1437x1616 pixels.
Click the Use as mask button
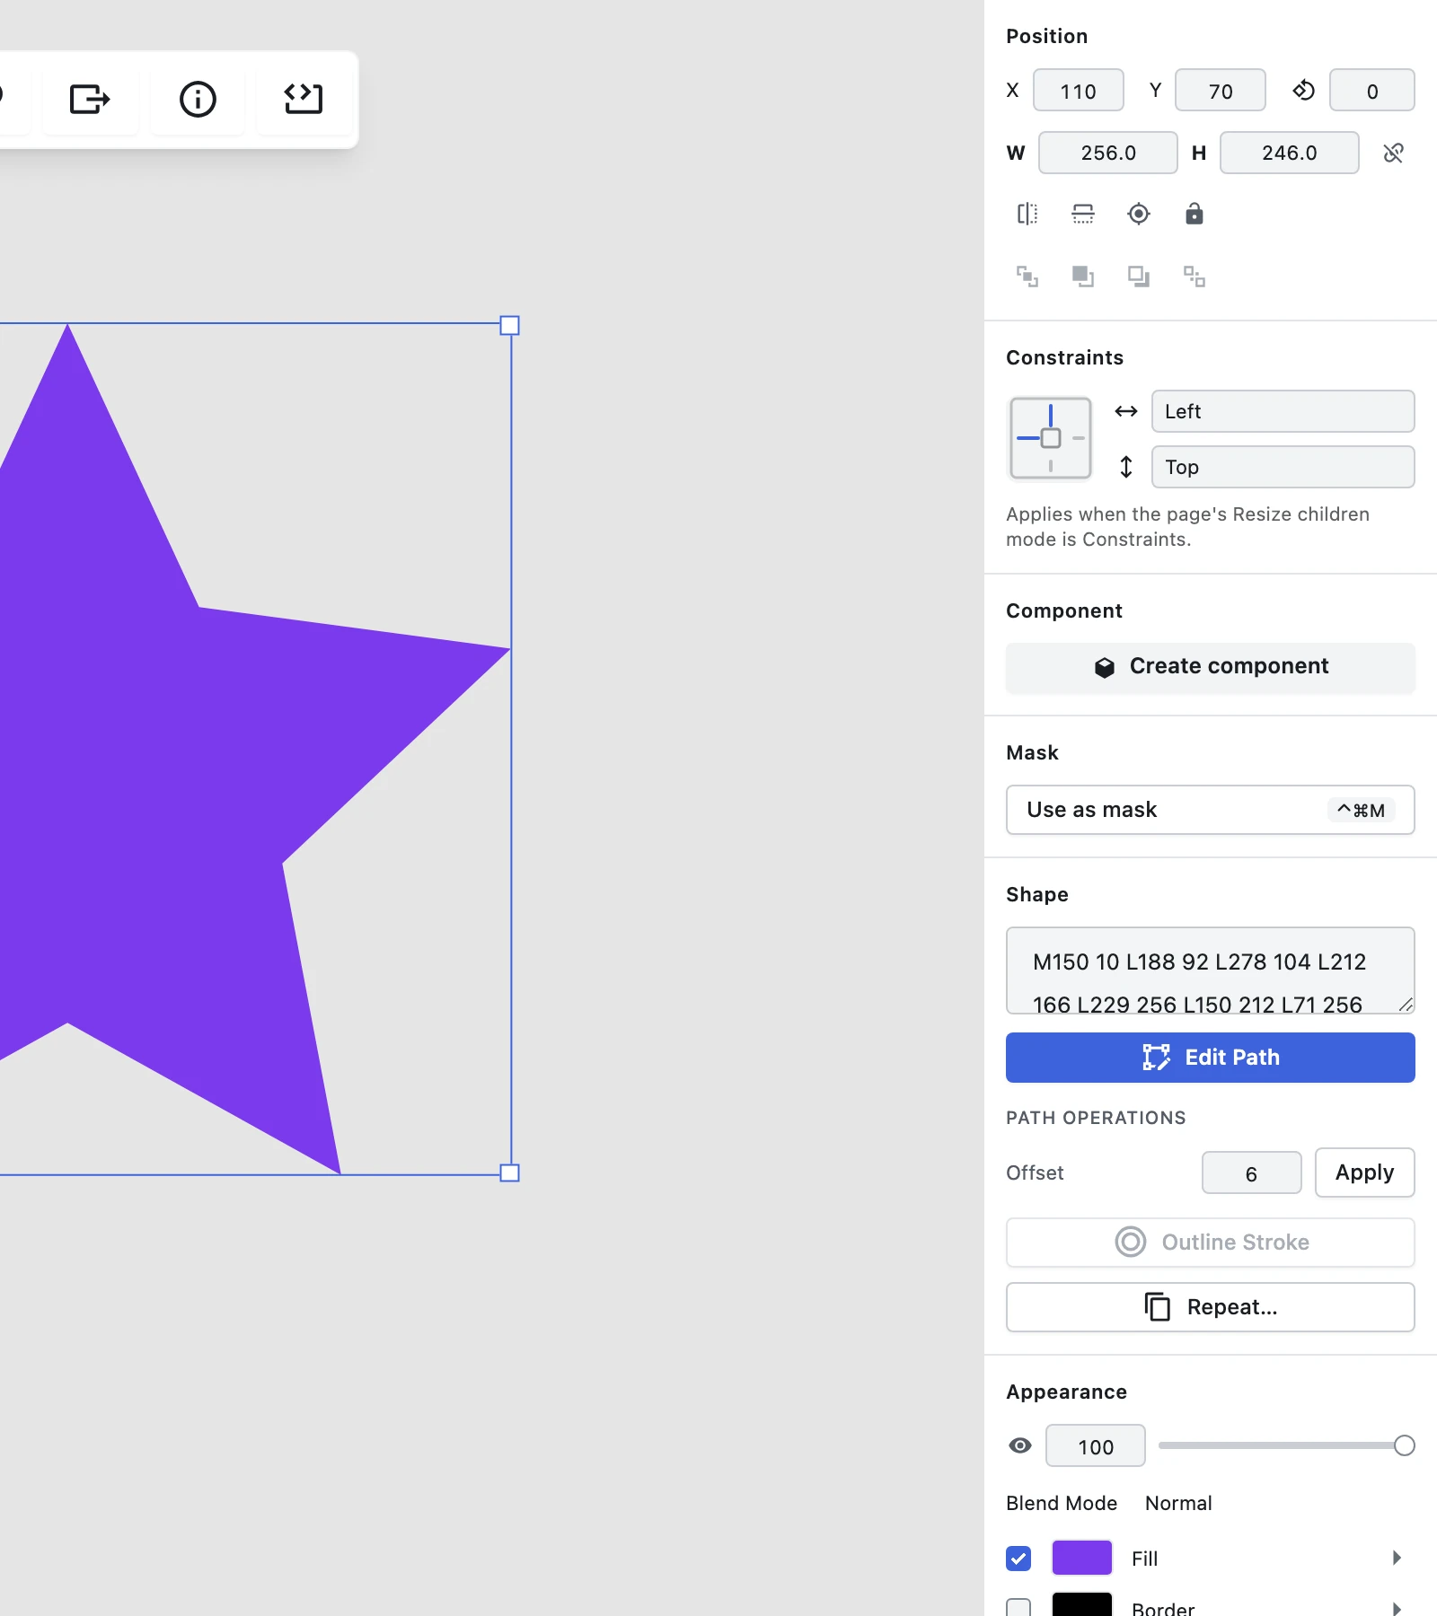pos(1211,810)
